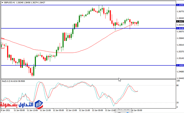184x113 pixels.
Task: Select the blue 1.36990 price label
Action: pos(180,5)
